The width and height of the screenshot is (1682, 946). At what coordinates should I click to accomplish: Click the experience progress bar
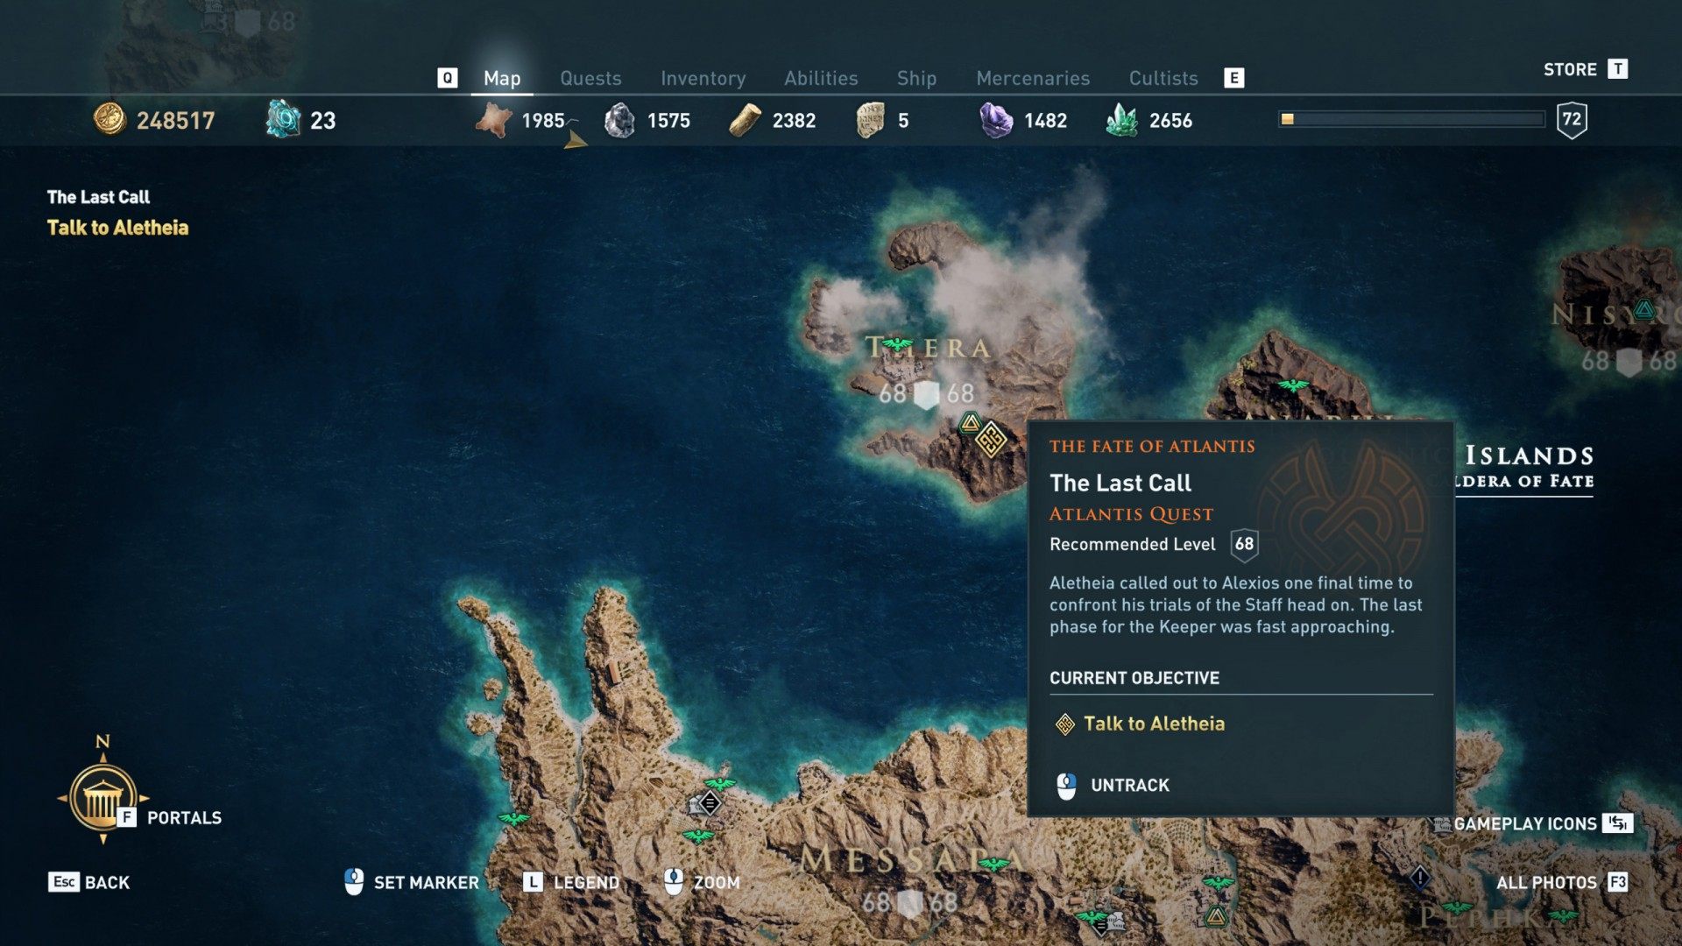click(x=1411, y=119)
